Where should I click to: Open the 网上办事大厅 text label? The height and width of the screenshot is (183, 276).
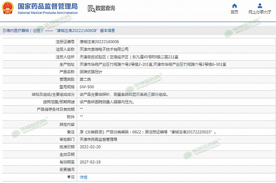260,12
